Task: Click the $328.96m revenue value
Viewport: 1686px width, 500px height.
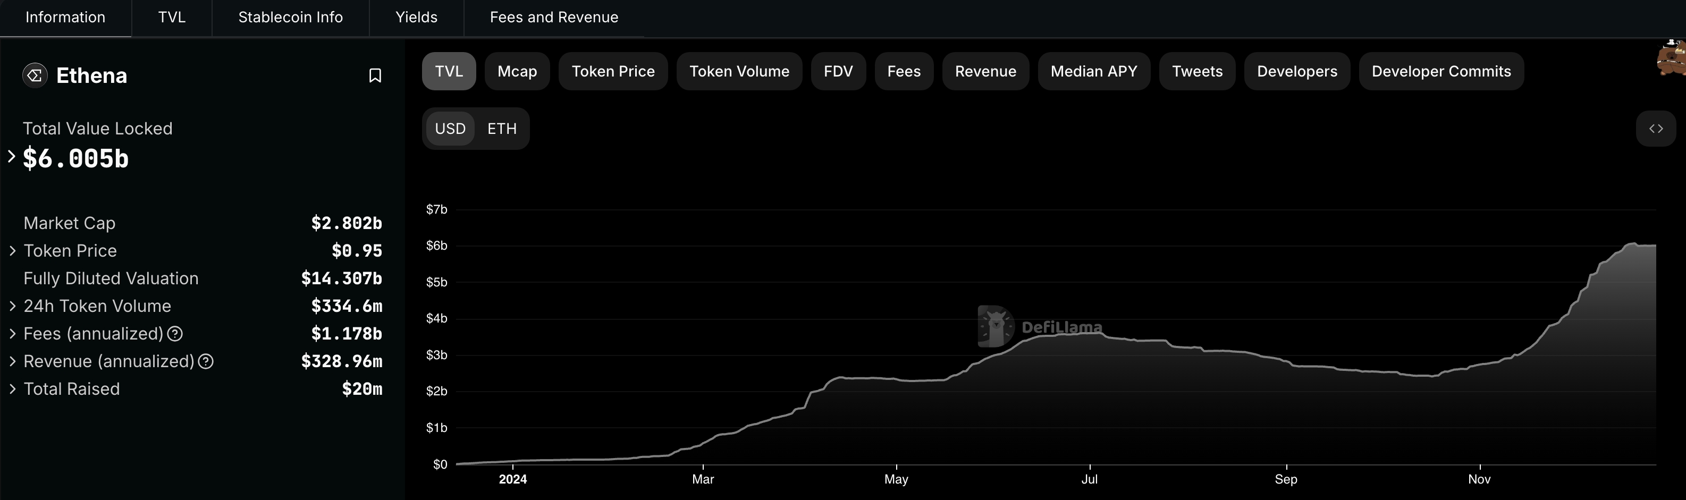Action: [342, 361]
